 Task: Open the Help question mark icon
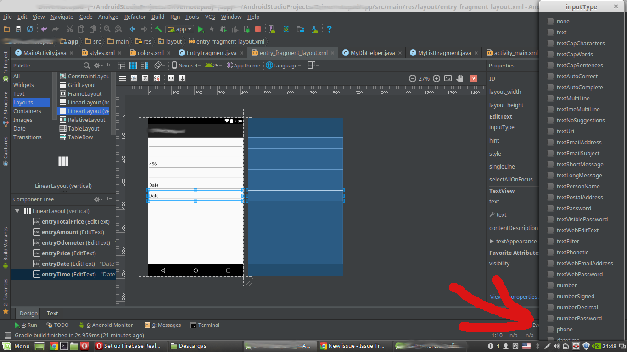pos(329,29)
